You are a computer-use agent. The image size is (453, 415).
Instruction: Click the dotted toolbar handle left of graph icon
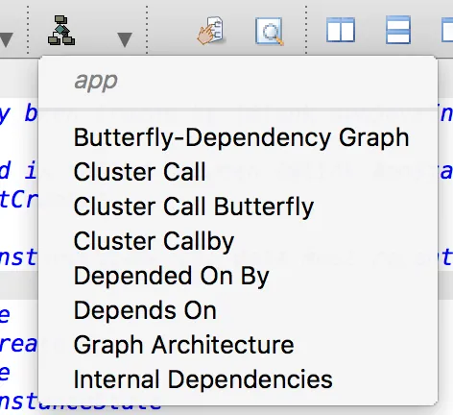(x=28, y=30)
